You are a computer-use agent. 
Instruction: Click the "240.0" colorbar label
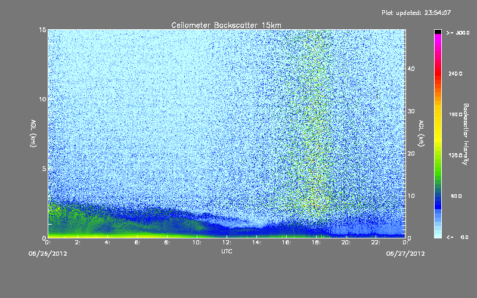[x=456, y=74]
